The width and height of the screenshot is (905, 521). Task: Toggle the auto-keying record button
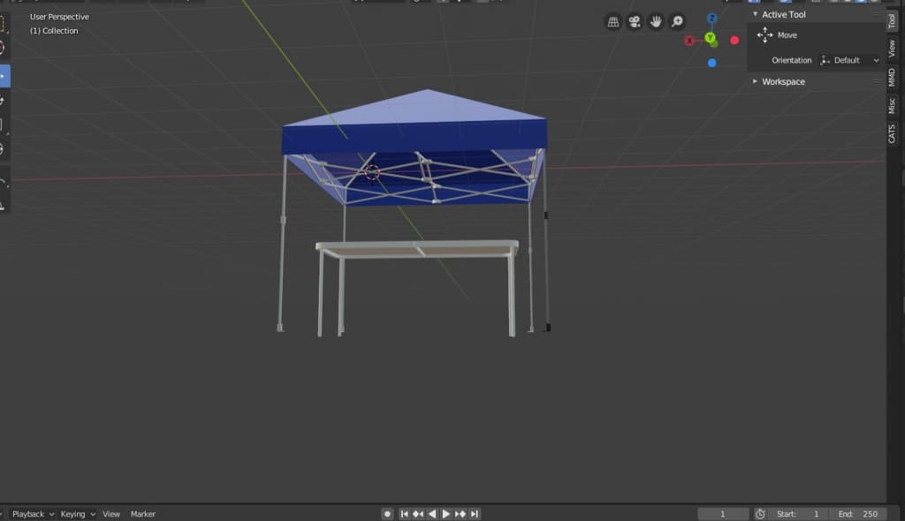(x=387, y=514)
